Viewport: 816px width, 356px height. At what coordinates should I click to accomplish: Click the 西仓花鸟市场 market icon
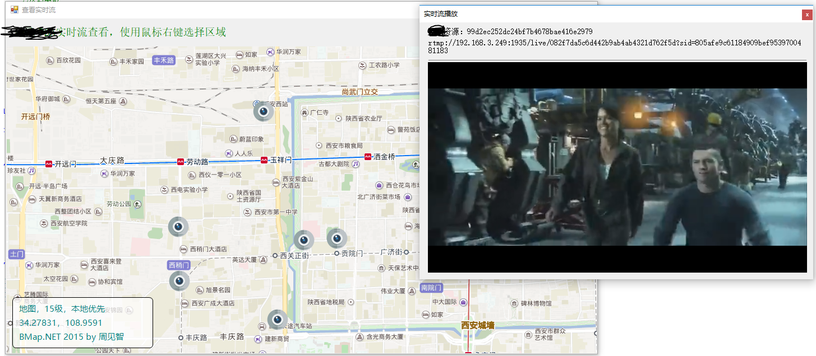click(379, 185)
